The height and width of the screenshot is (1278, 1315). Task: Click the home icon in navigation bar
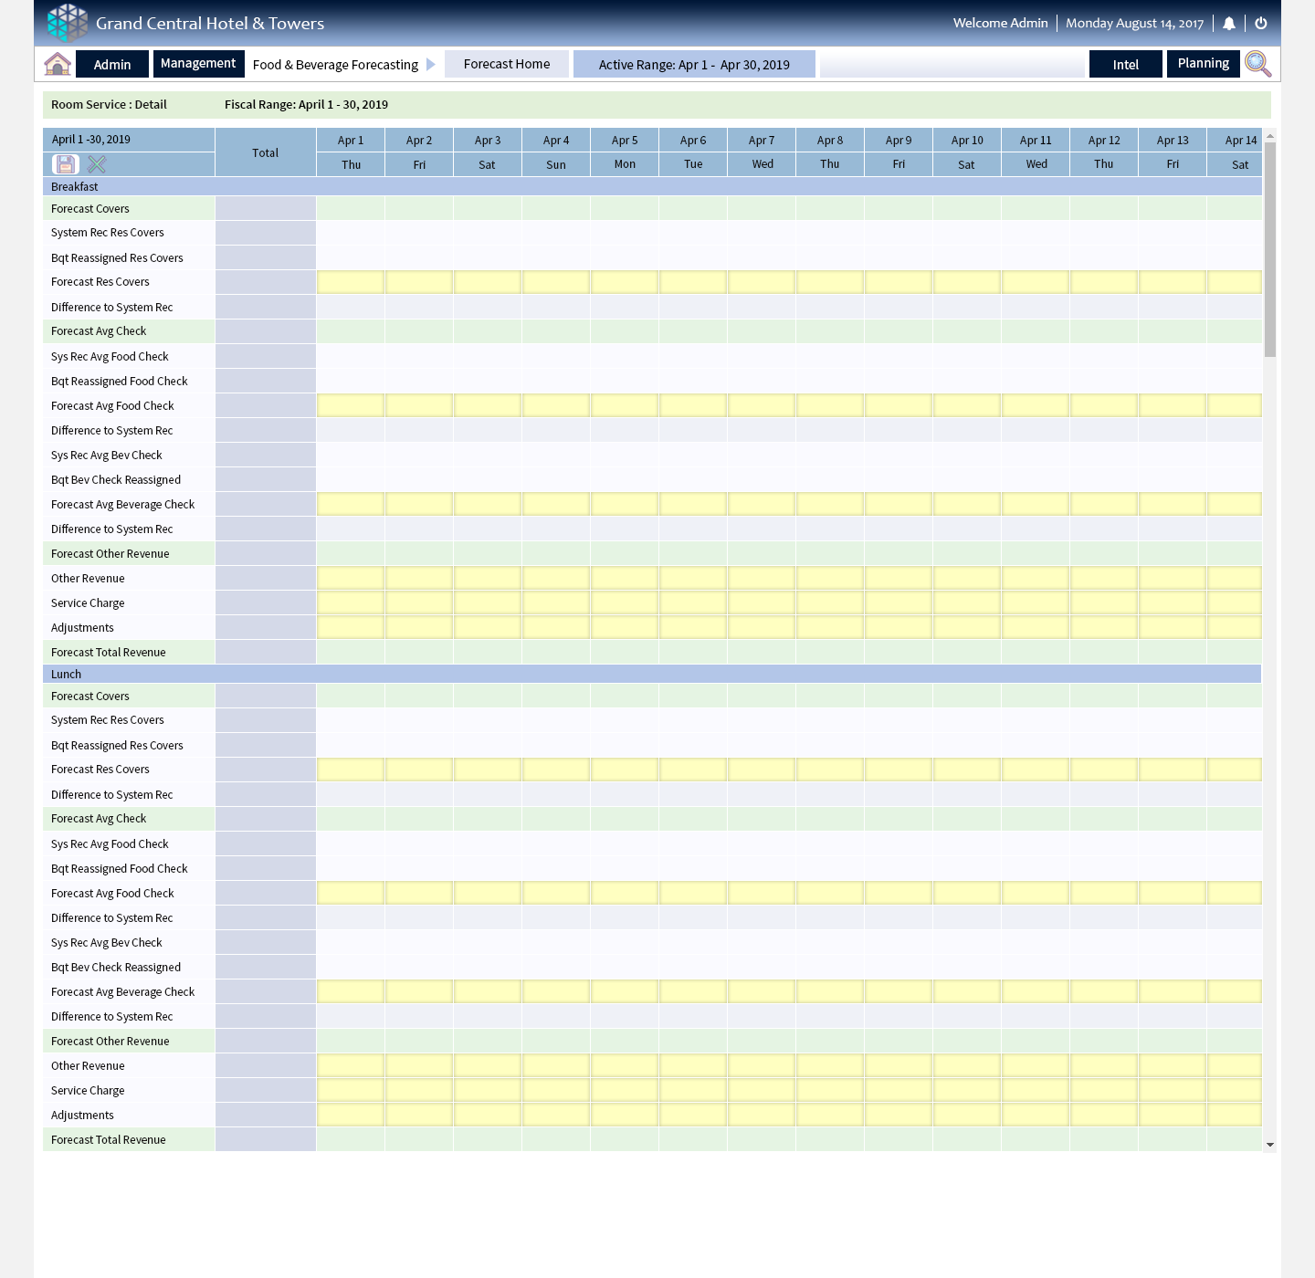click(58, 64)
